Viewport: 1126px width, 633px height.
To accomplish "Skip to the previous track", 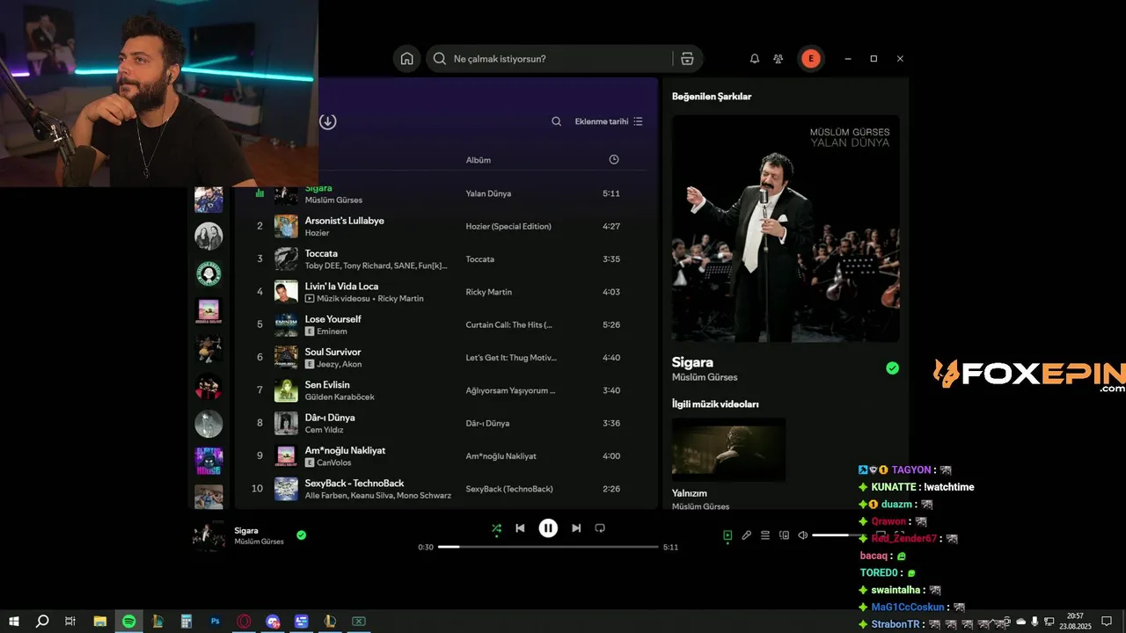I will 520,528.
